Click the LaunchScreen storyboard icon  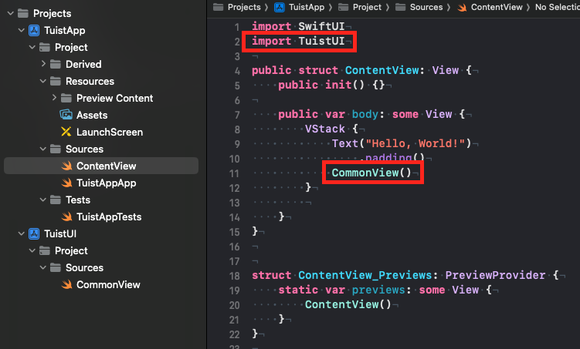click(66, 132)
